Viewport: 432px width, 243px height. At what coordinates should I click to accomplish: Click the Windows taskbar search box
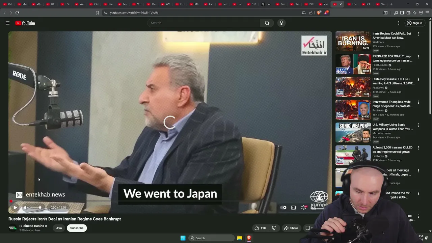click(211, 238)
